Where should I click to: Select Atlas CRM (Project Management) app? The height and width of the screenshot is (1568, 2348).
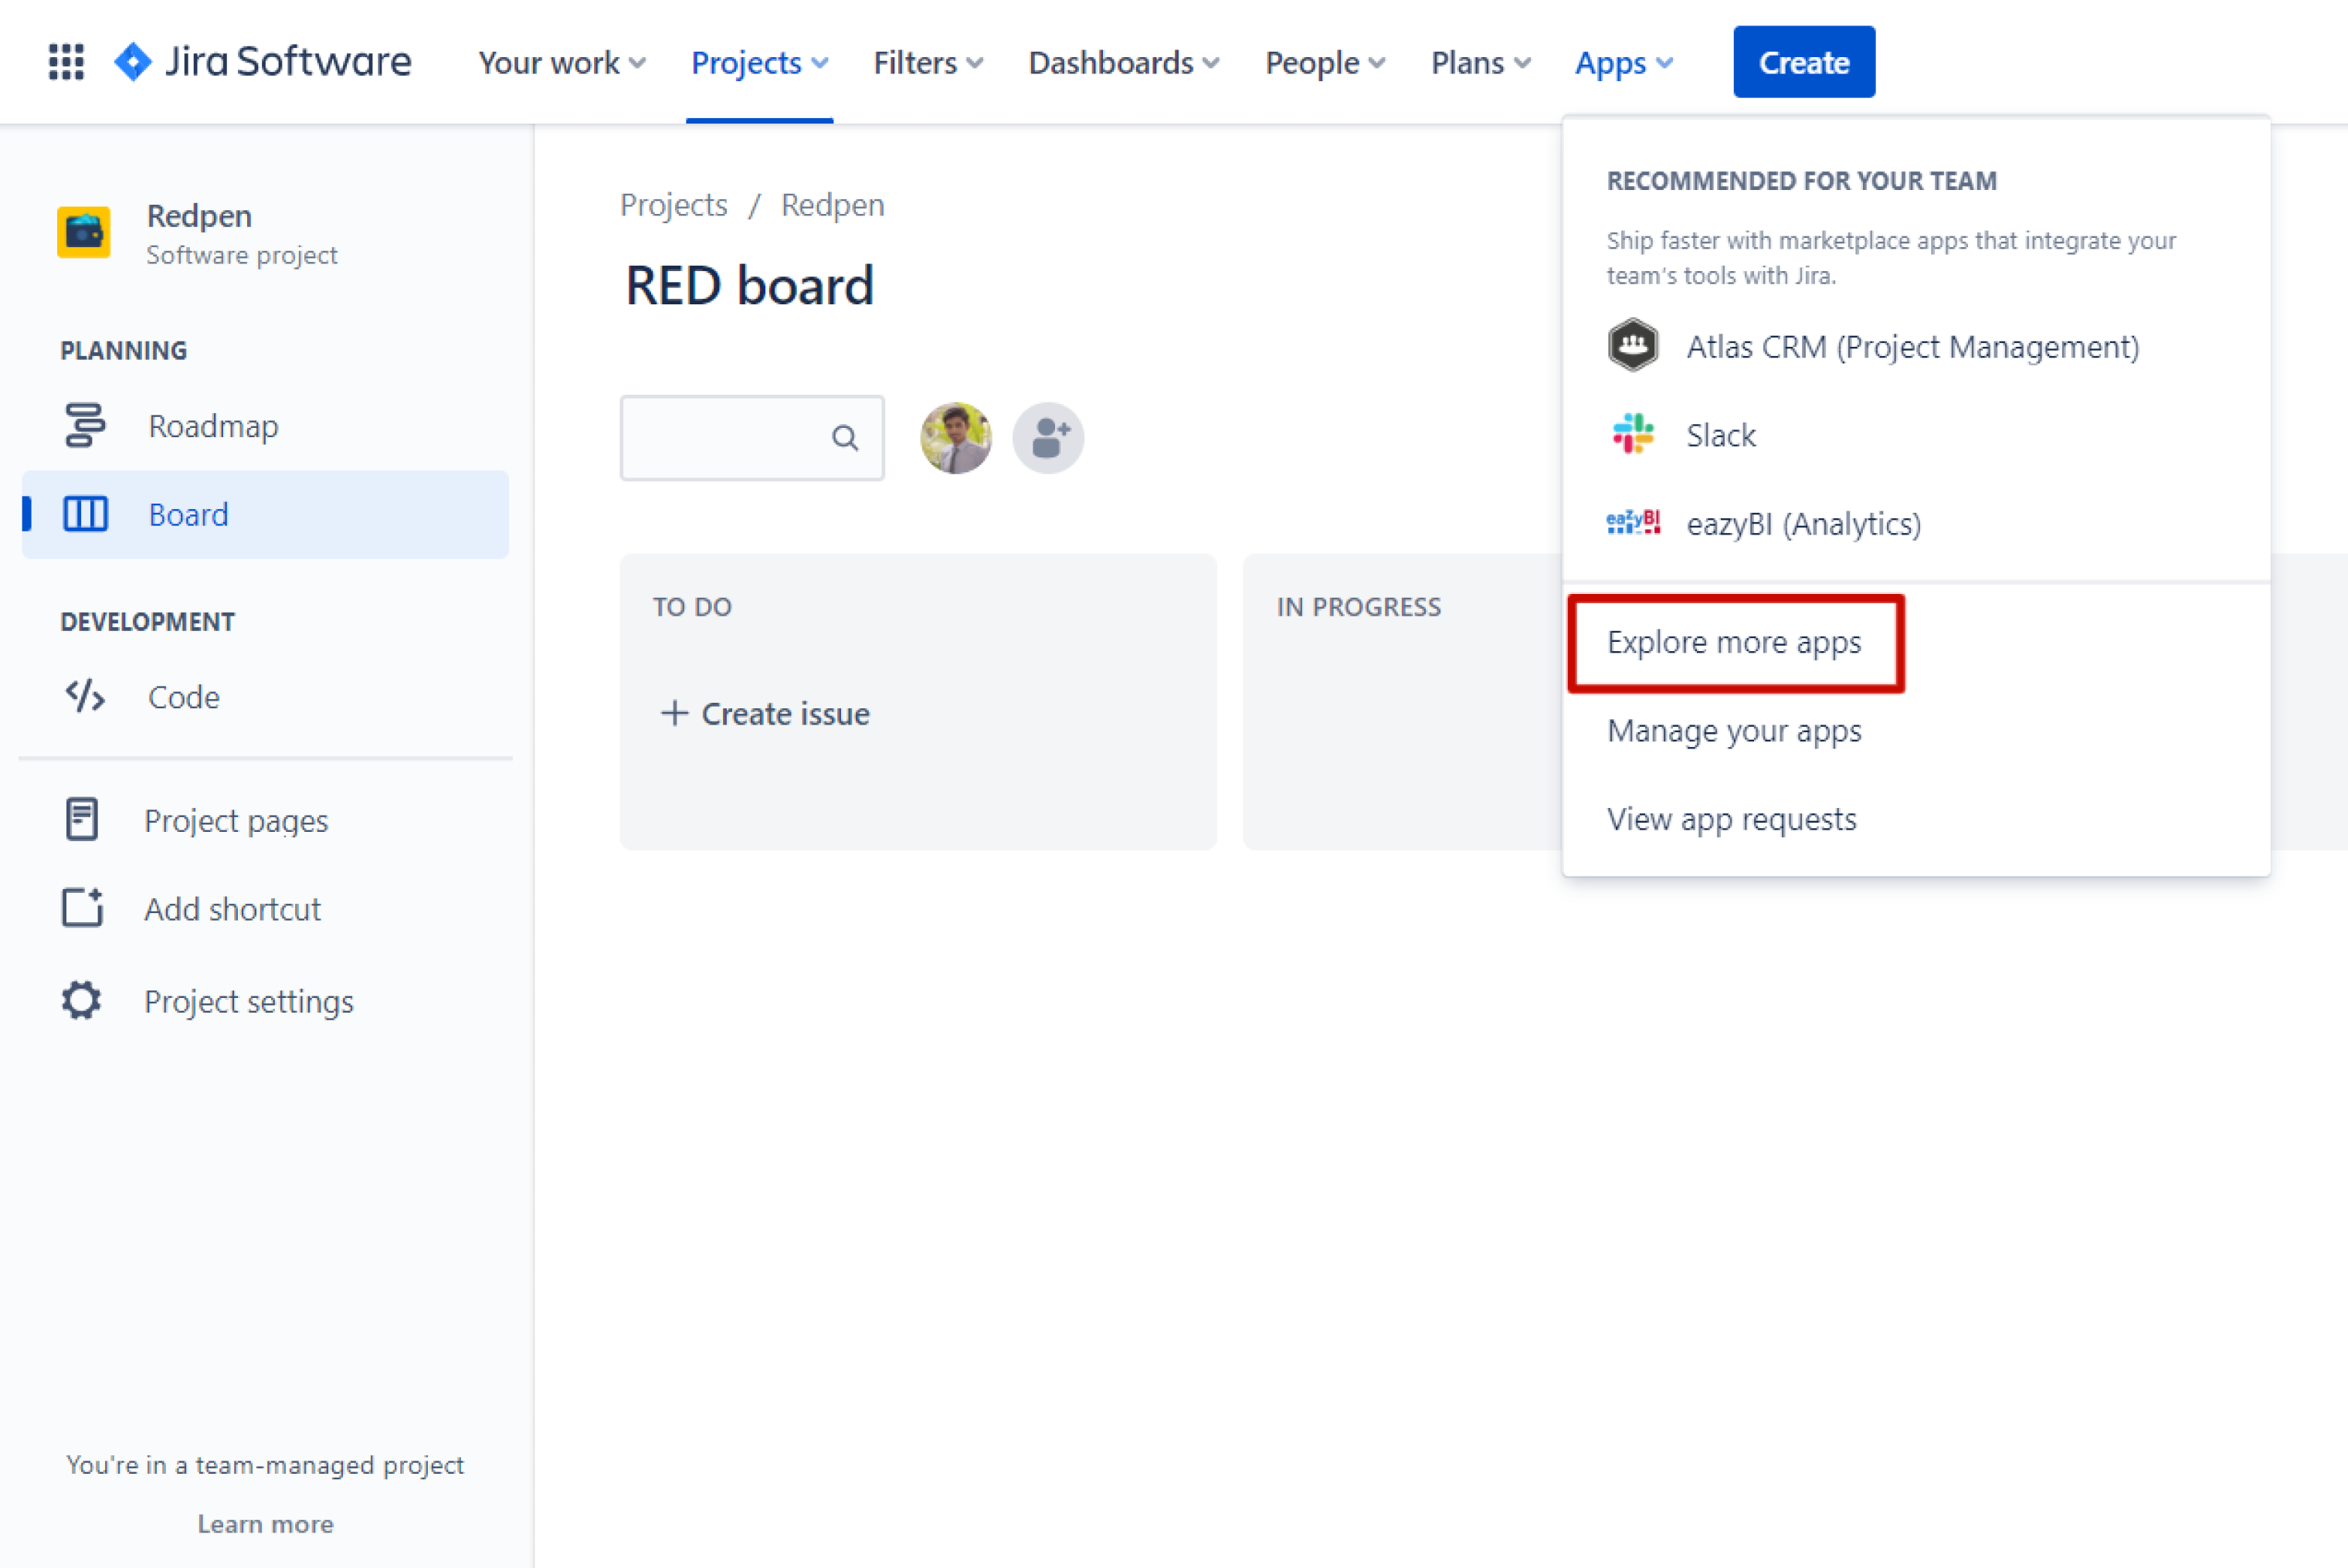(x=1916, y=346)
